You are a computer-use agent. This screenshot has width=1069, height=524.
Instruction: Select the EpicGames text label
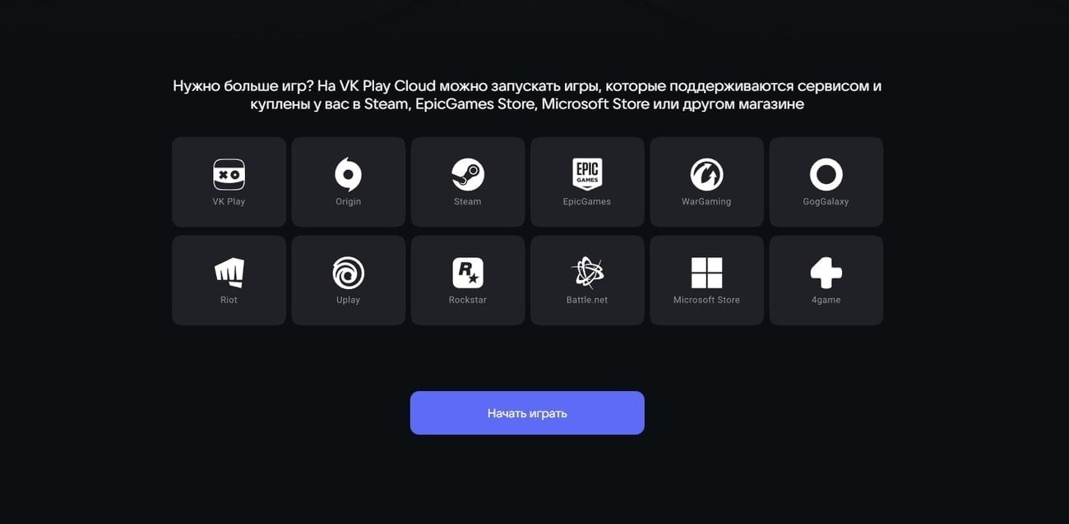coord(587,201)
